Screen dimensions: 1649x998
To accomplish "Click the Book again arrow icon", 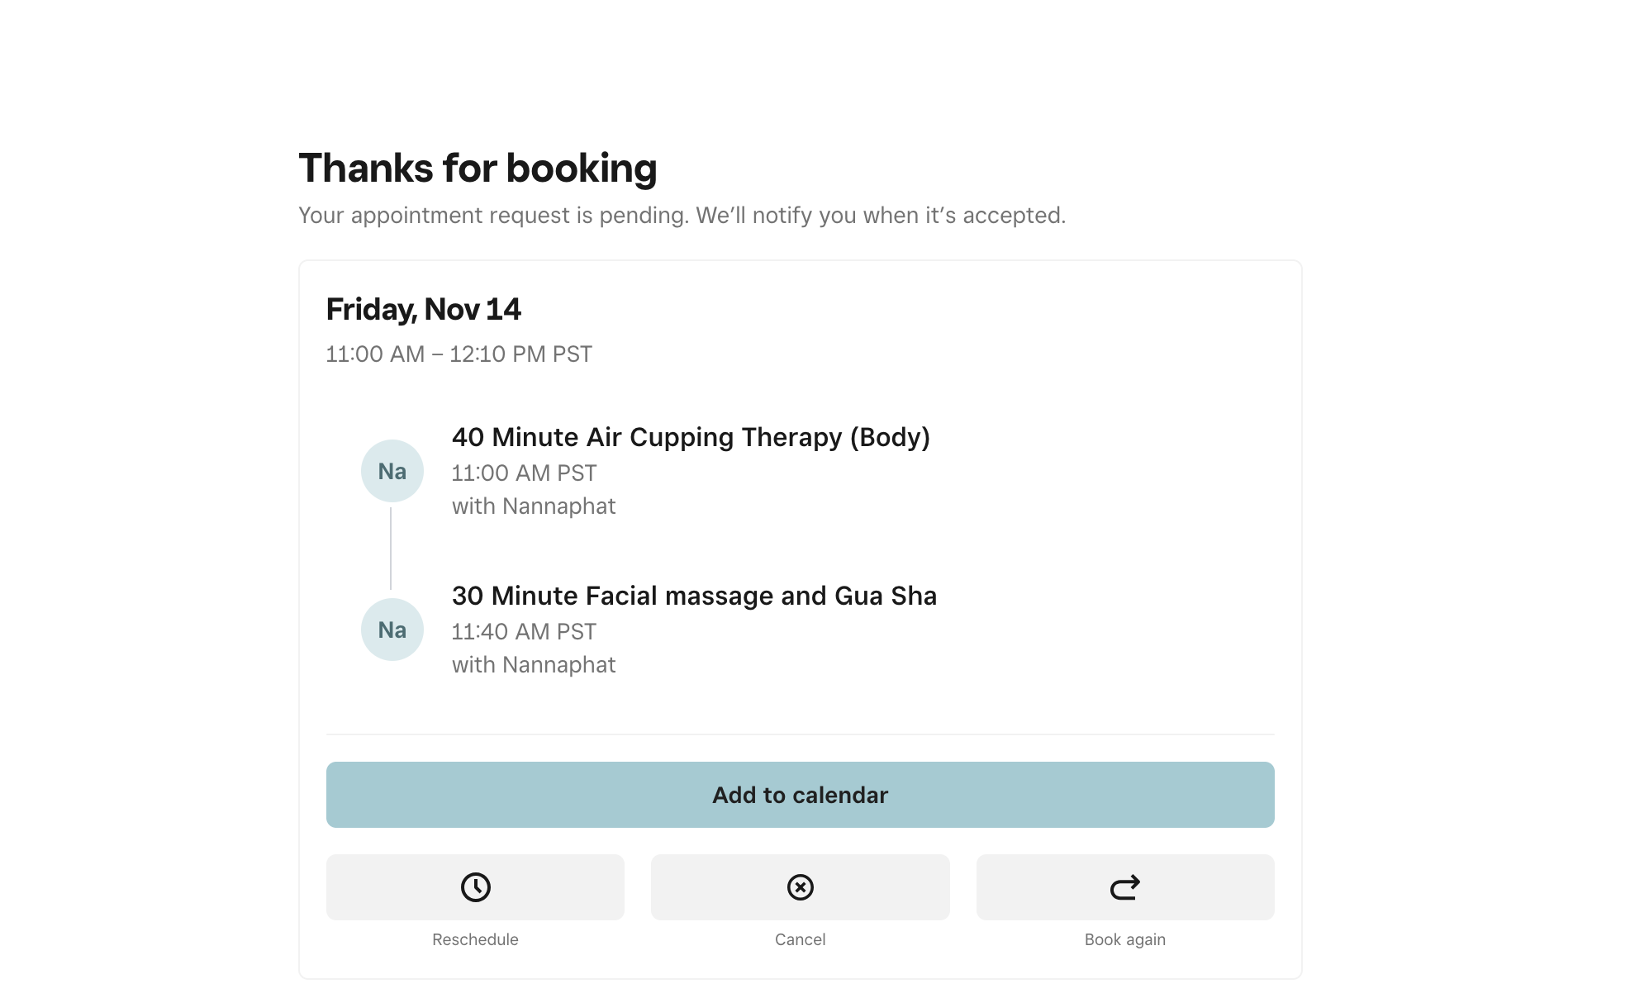I will 1124,887.
